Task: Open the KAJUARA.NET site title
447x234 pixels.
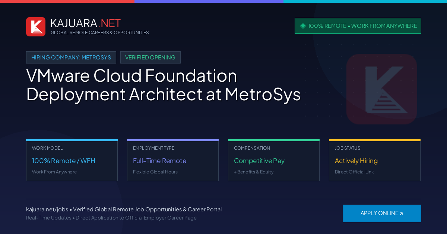Action: [x=85, y=23]
